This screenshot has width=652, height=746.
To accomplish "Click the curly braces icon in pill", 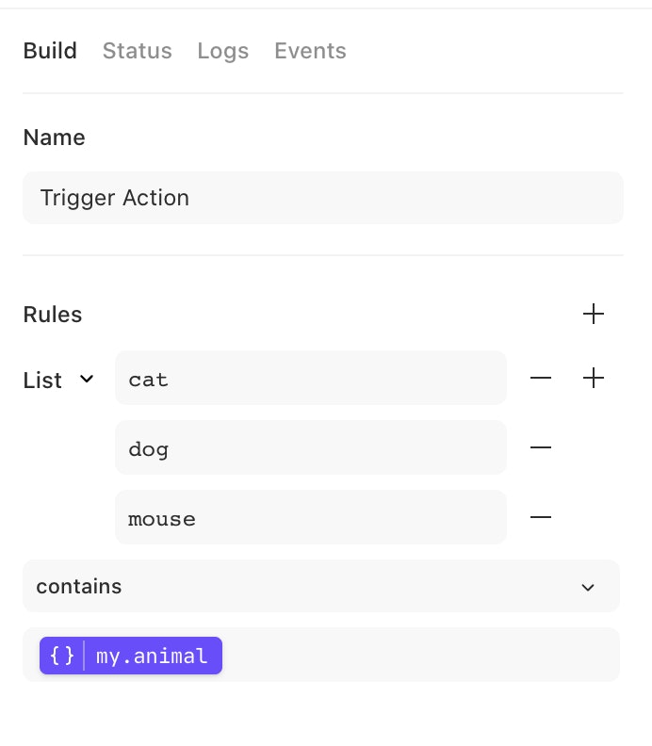I will click(x=62, y=656).
